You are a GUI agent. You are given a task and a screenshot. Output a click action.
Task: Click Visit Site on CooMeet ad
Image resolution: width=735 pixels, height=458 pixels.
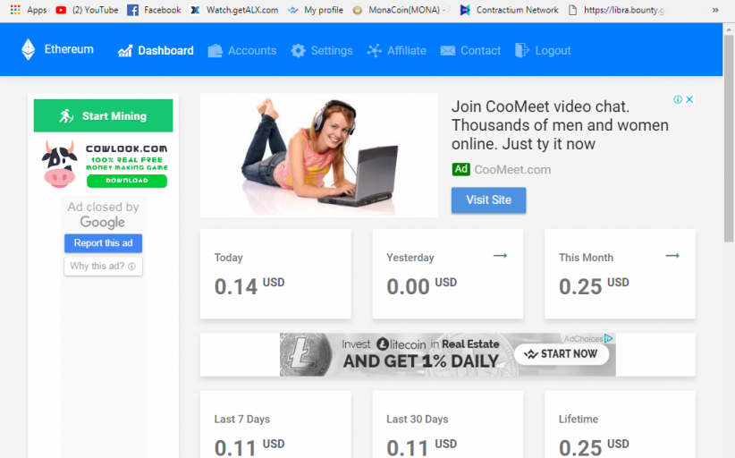point(488,200)
